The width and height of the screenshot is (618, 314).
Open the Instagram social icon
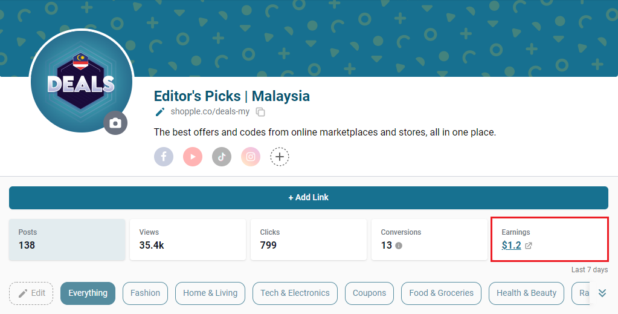(x=251, y=157)
